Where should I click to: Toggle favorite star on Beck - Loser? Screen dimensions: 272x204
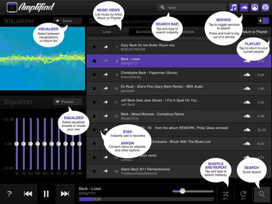pos(94,61)
